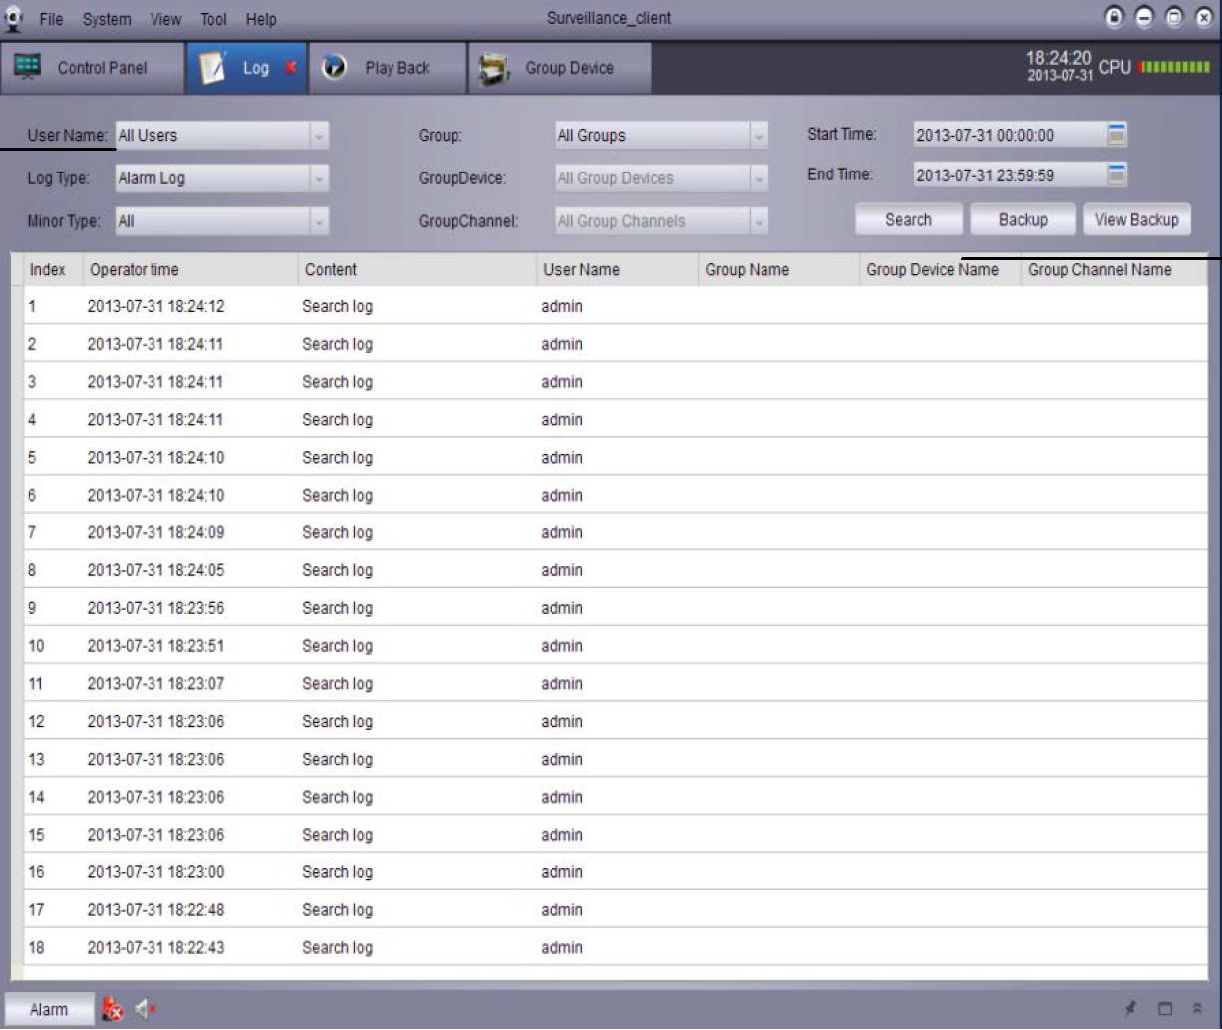Click the surveillance camera app logo

click(15, 18)
